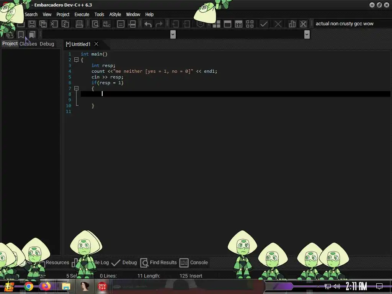This screenshot has width=392, height=294.
Task: Click the Run (window) toolbar icon
Action: (227, 24)
